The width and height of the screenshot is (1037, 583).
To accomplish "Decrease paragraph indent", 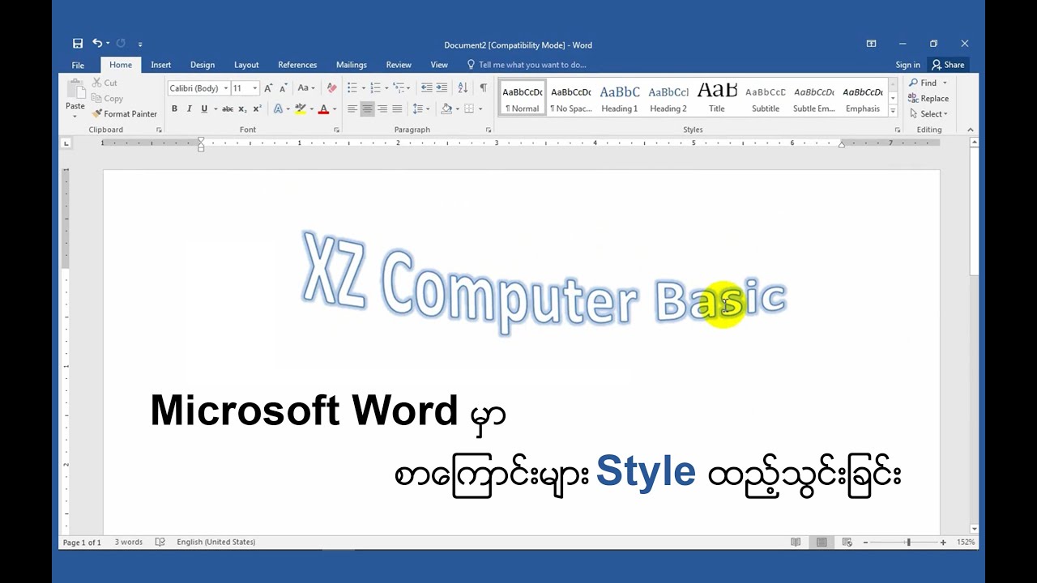I will click(x=427, y=88).
